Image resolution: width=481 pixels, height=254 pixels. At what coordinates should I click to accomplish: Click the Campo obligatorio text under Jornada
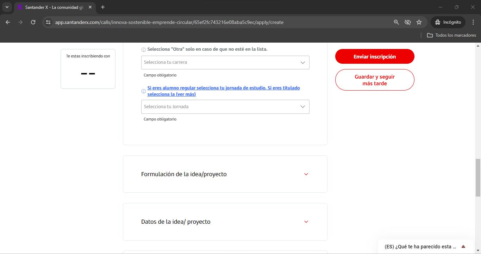coord(160,119)
